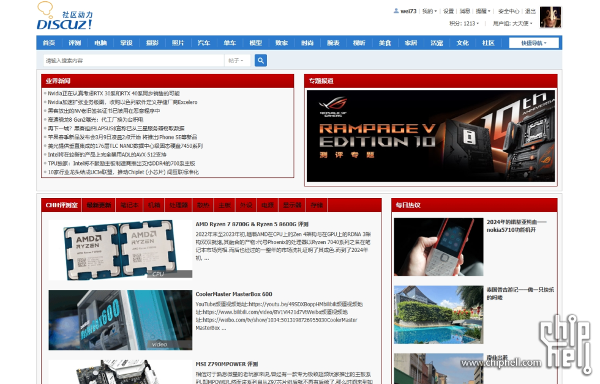Open news about Nvidia acquiring Excelero
Viewport: 600px width, 384px height.
click(x=122, y=102)
